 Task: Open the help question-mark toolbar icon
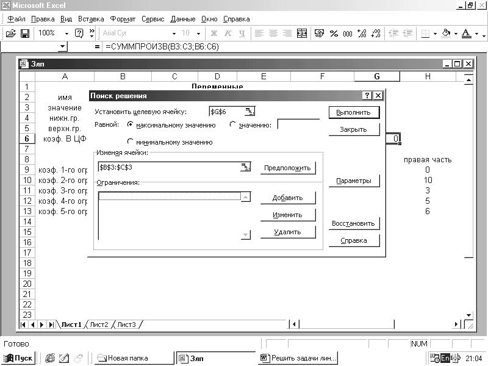pyautogui.click(x=79, y=33)
